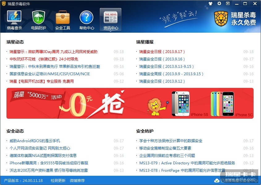261x185 pixels.
Task: Open 瑞星安全日报 (2013.9.12) report
Action: 162,81
